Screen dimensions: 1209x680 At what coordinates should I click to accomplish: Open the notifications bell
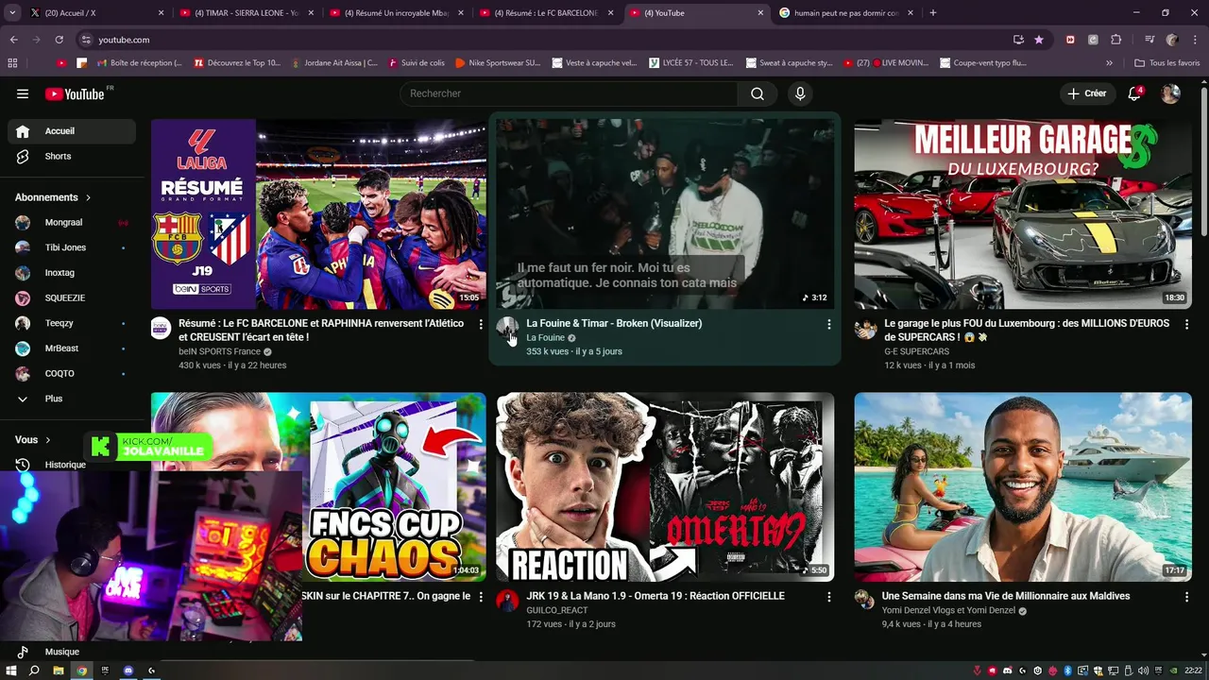pyautogui.click(x=1135, y=93)
